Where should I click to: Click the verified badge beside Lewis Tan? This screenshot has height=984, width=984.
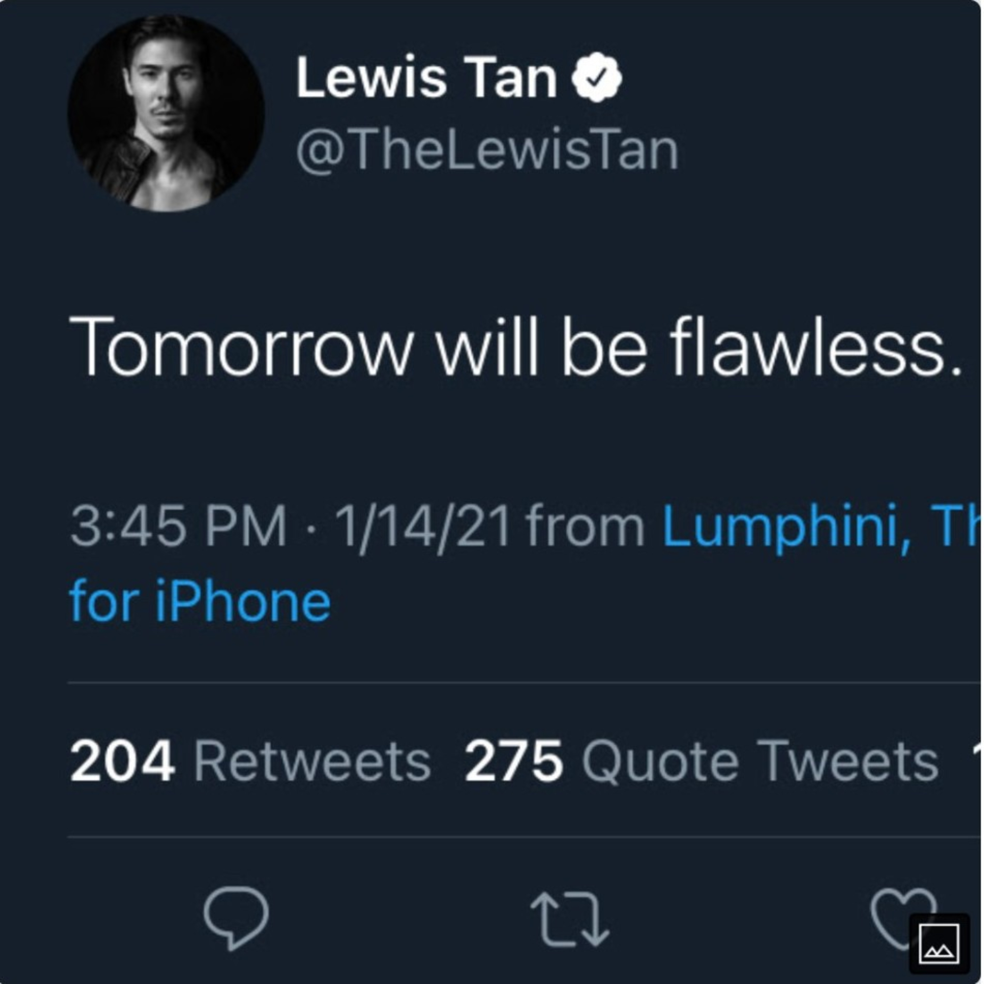click(596, 77)
